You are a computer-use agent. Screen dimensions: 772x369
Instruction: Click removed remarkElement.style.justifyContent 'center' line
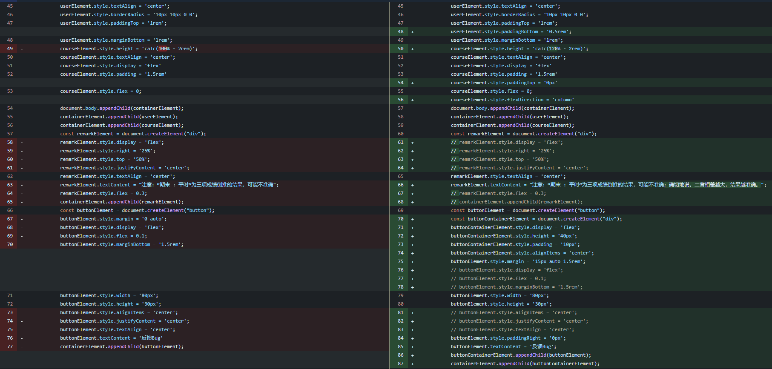point(124,168)
